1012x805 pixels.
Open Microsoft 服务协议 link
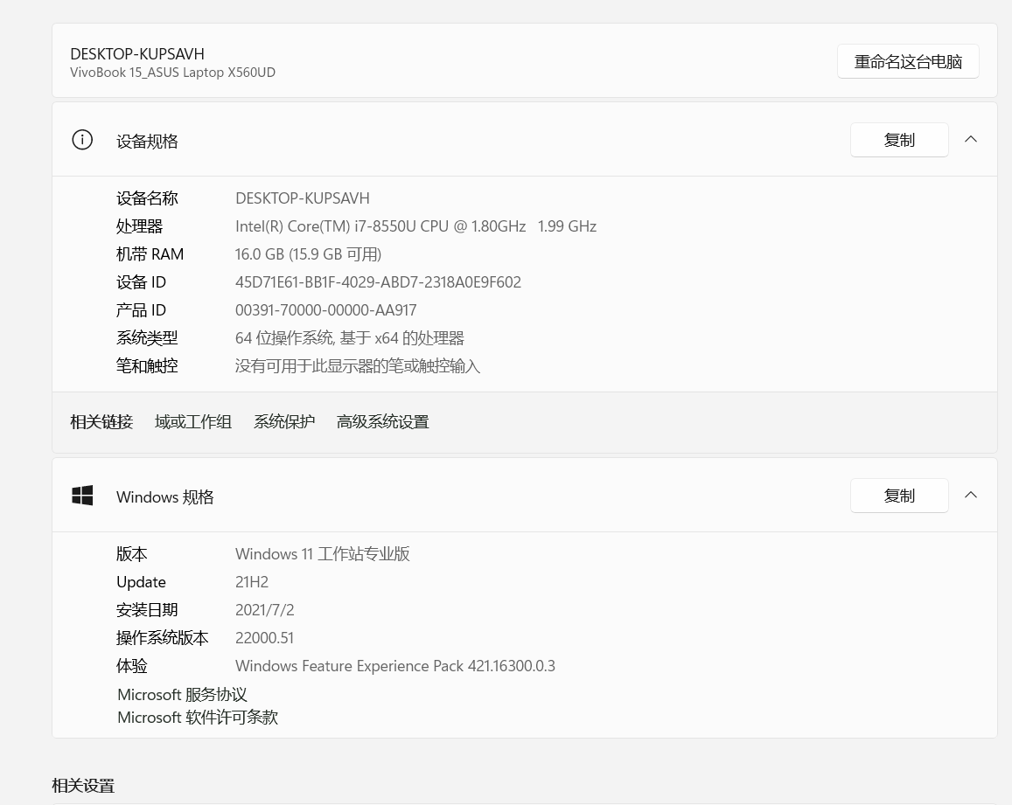(x=182, y=695)
